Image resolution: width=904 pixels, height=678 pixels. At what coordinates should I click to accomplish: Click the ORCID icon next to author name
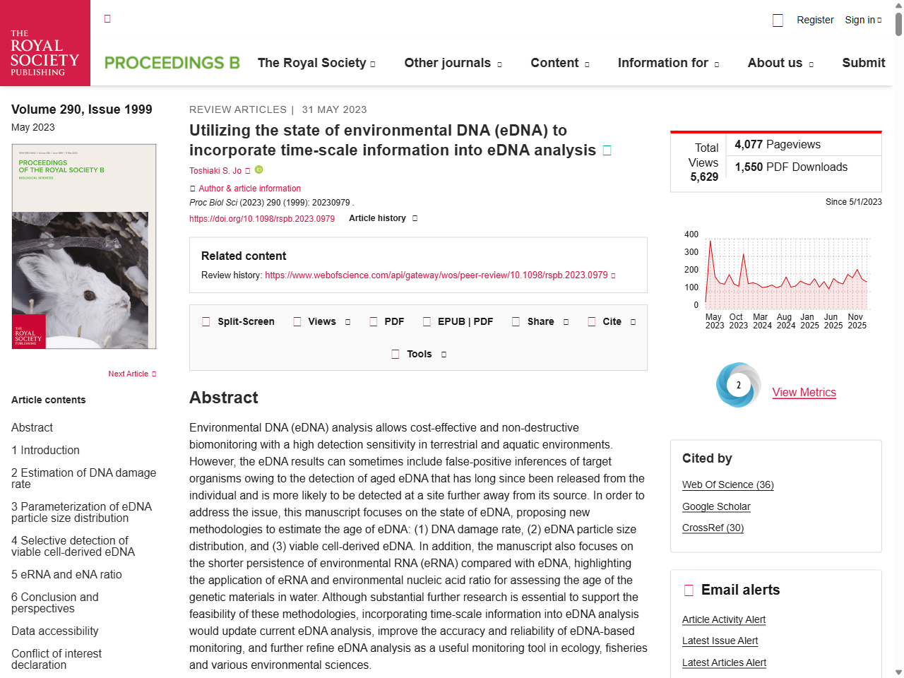click(x=258, y=170)
